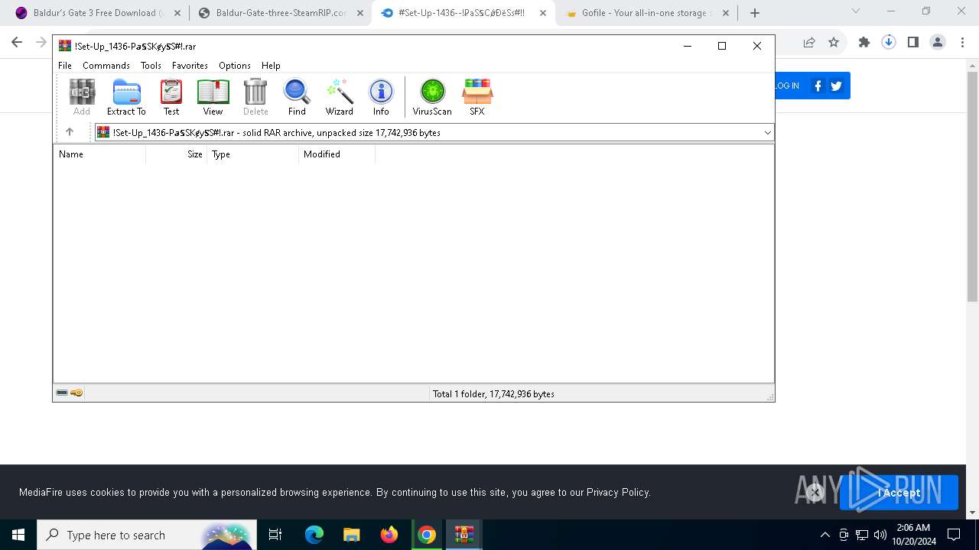Click the drive icon in WinRAR status bar
This screenshot has height=550, width=979.
tap(62, 393)
